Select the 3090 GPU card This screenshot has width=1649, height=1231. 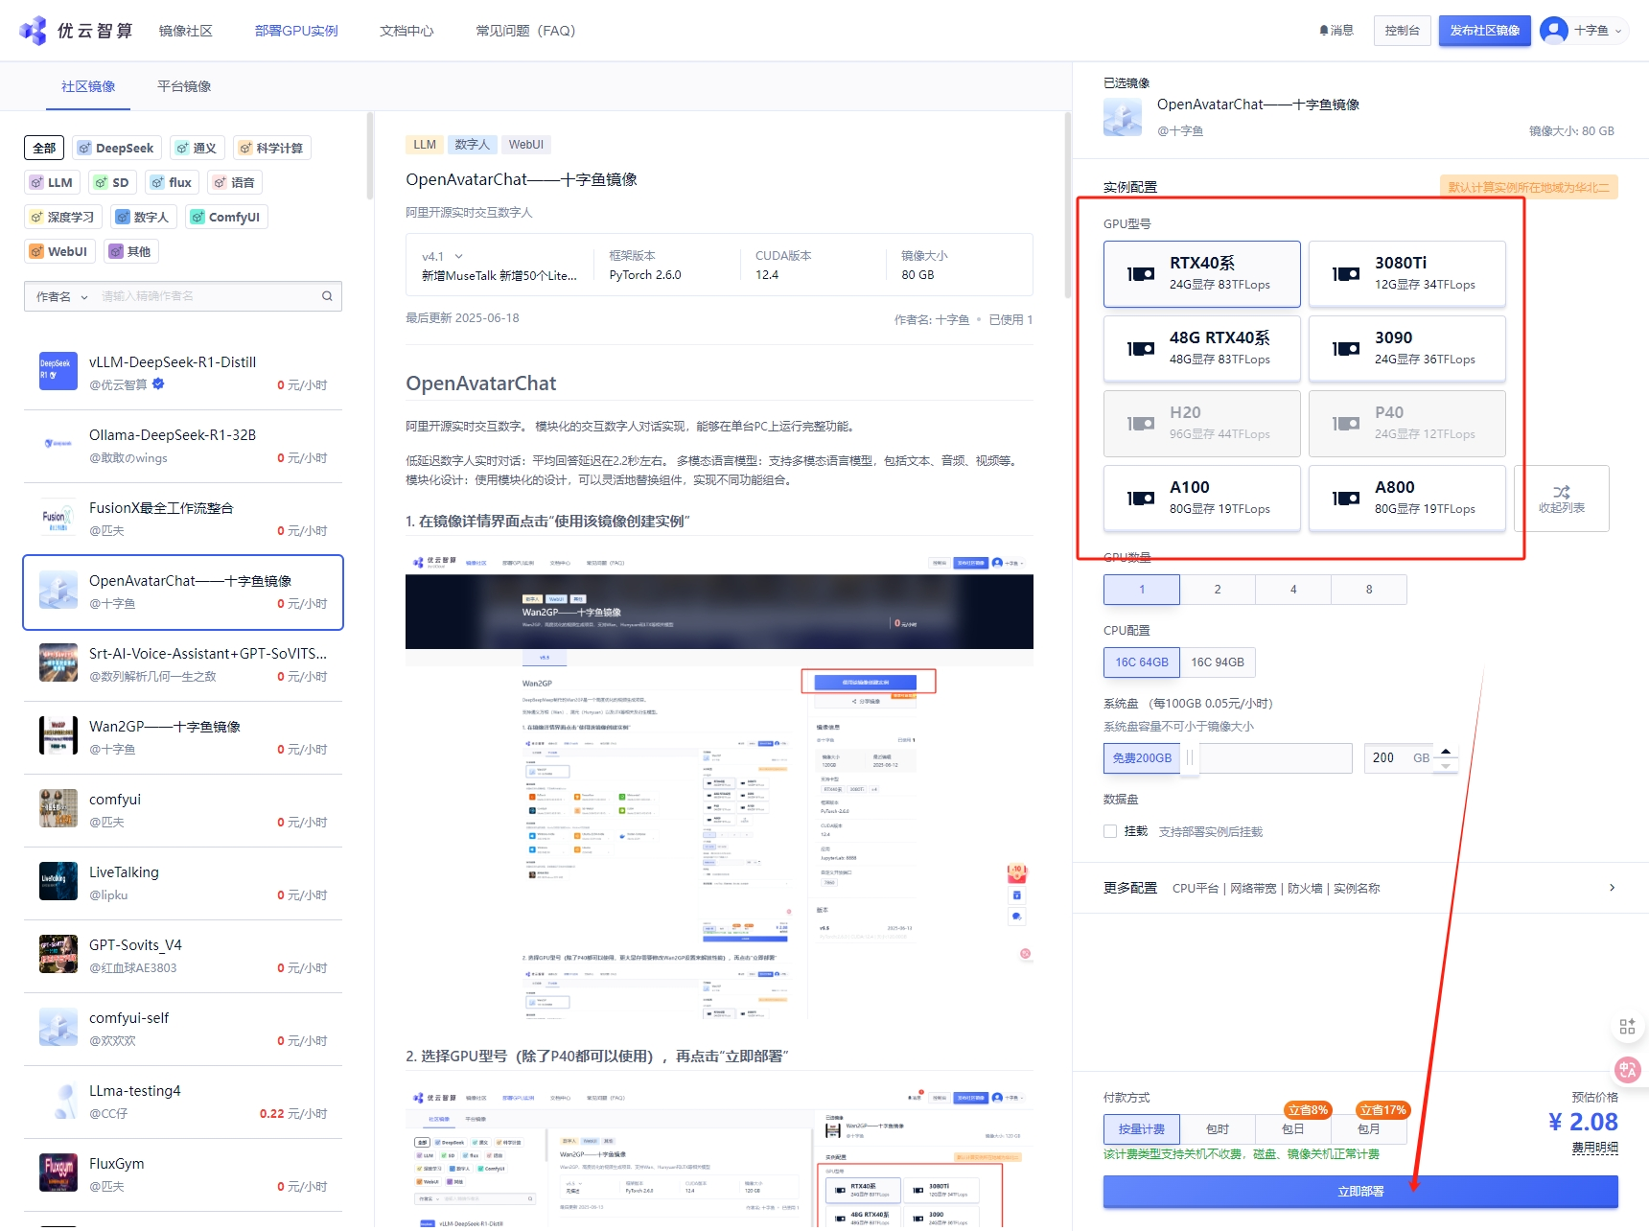pyautogui.click(x=1406, y=348)
